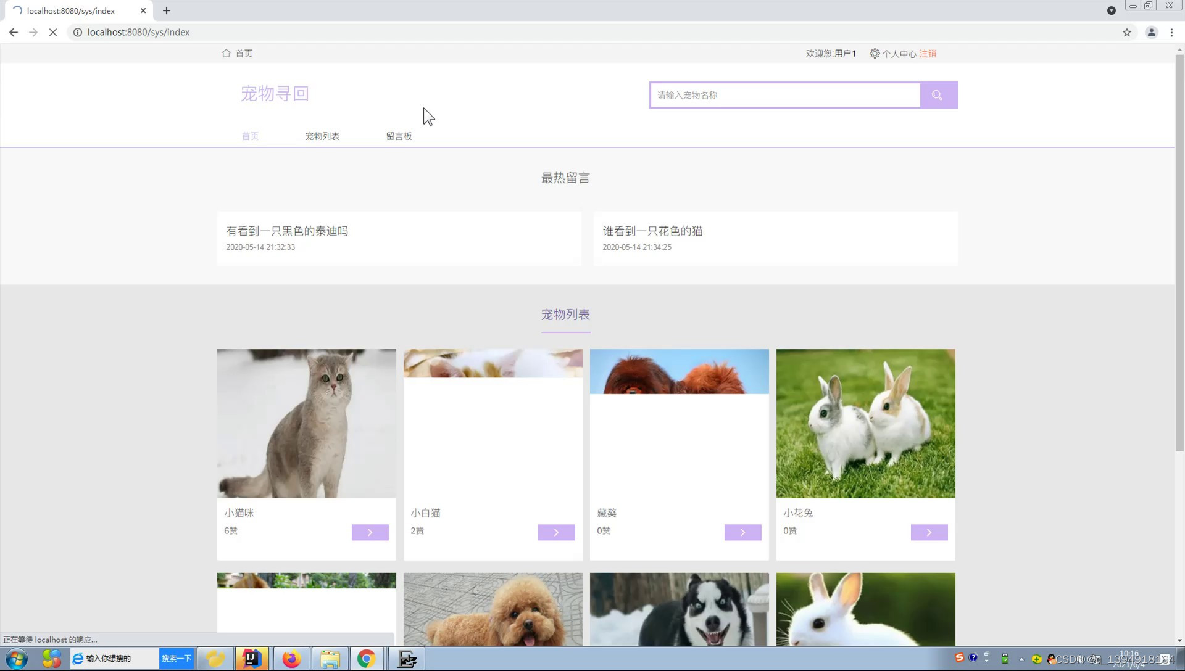Click the home icon next to 首页
The width and height of the screenshot is (1185, 671).
pos(226,53)
